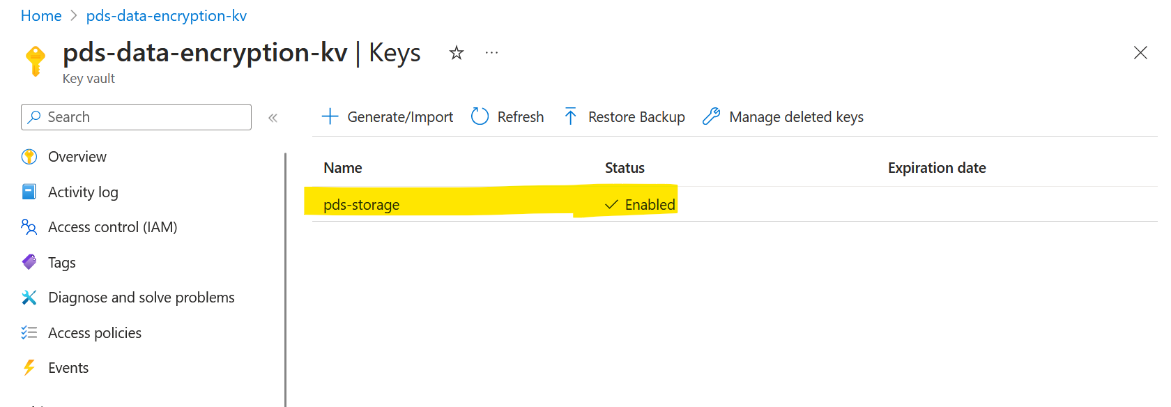Click the Events lightning icon
The width and height of the screenshot is (1171, 407).
[x=29, y=367]
